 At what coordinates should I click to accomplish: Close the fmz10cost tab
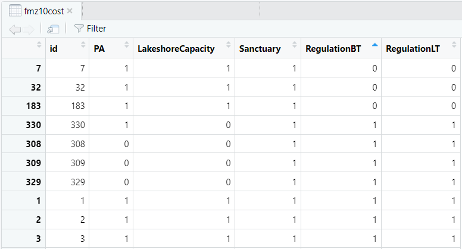click(x=70, y=11)
